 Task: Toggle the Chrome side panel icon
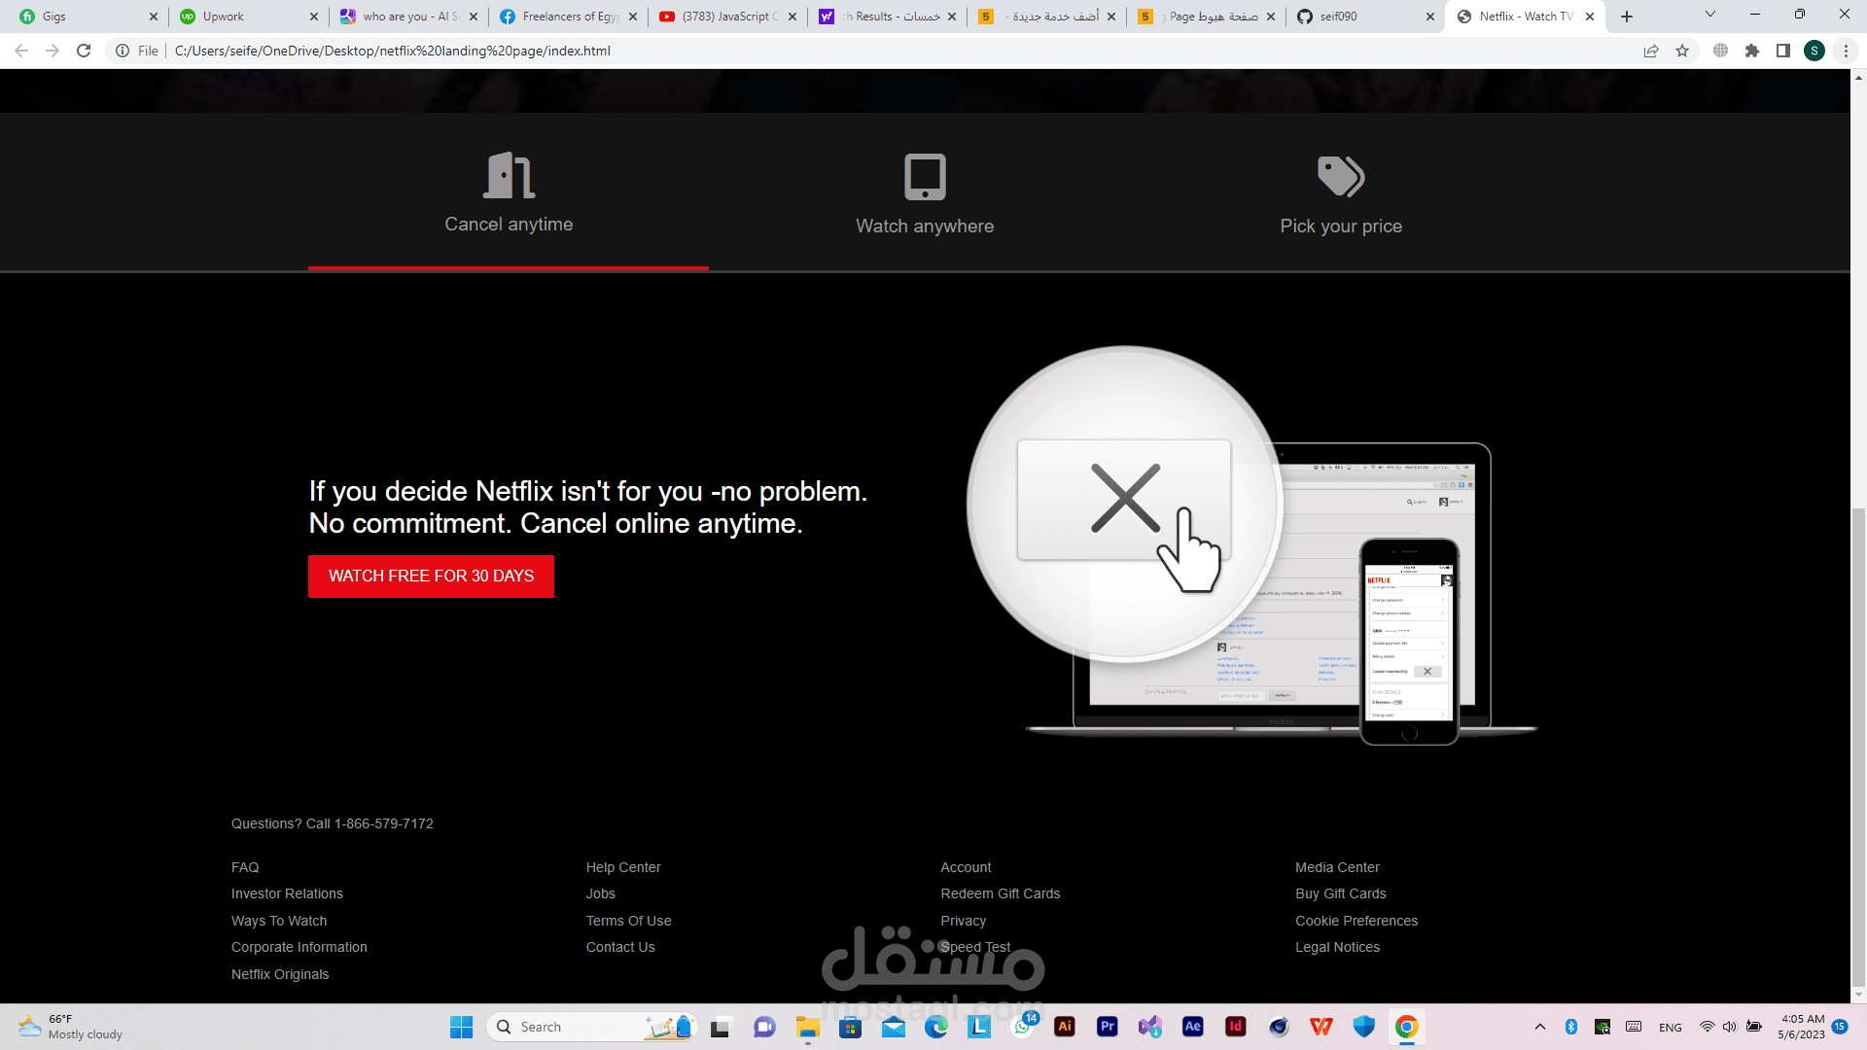[x=1783, y=51]
